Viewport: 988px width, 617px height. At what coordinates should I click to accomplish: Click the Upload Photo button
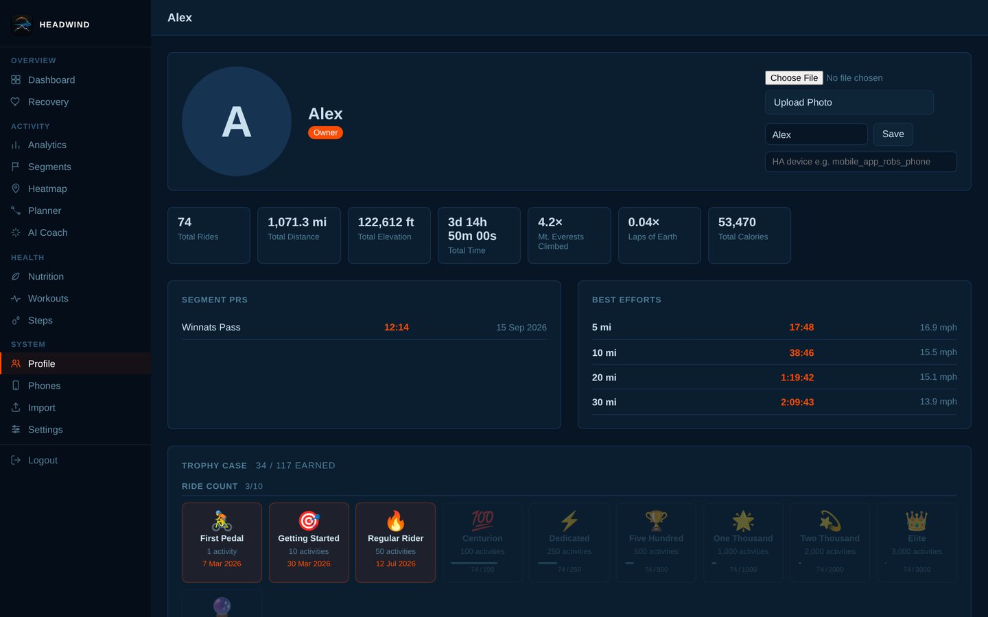tap(849, 102)
